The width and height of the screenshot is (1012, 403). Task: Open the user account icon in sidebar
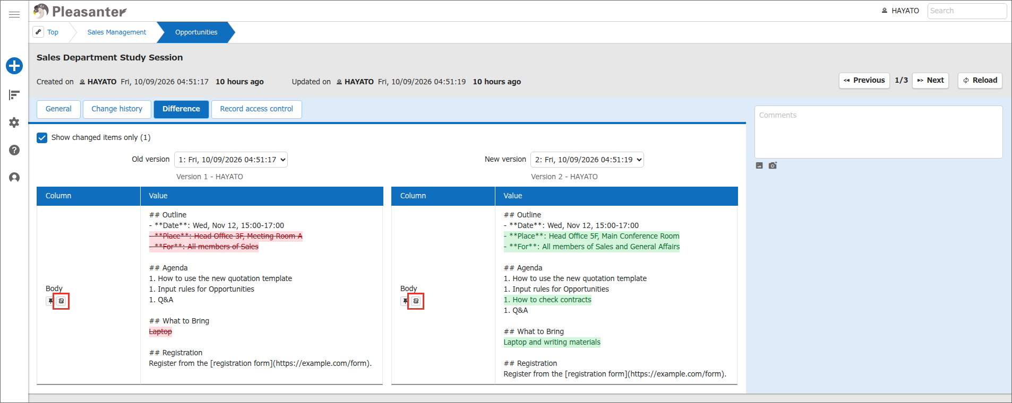pos(14,178)
